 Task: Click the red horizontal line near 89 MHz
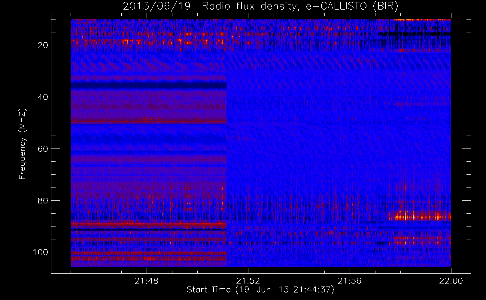coord(148,224)
